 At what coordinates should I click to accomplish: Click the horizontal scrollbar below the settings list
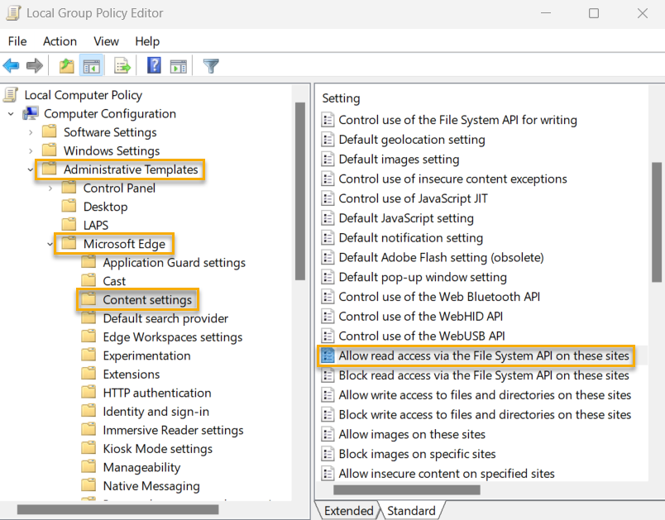405,489
